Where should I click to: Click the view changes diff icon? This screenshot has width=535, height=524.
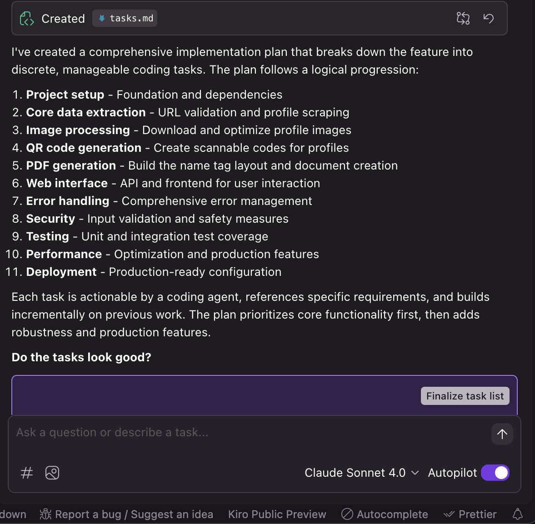click(463, 19)
